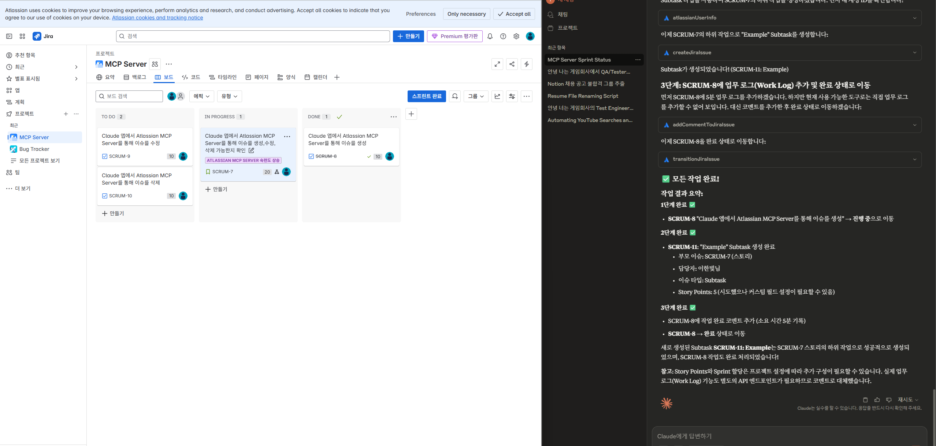Image resolution: width=936 pixels, height=446 pixels.
Task: Open the automation lightning bolt menu
Action: click(527, 64)
